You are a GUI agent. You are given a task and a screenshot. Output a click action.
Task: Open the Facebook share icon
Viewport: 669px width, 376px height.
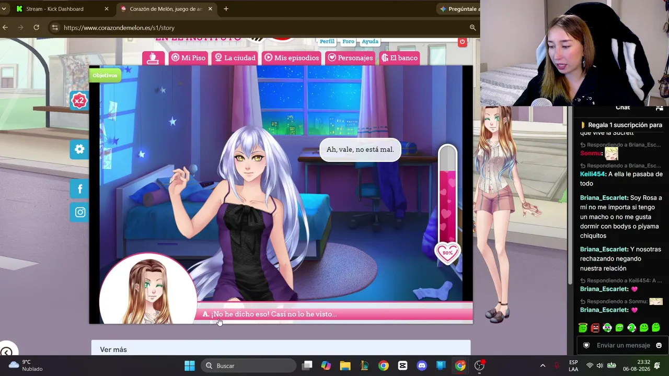coord(79,189)
